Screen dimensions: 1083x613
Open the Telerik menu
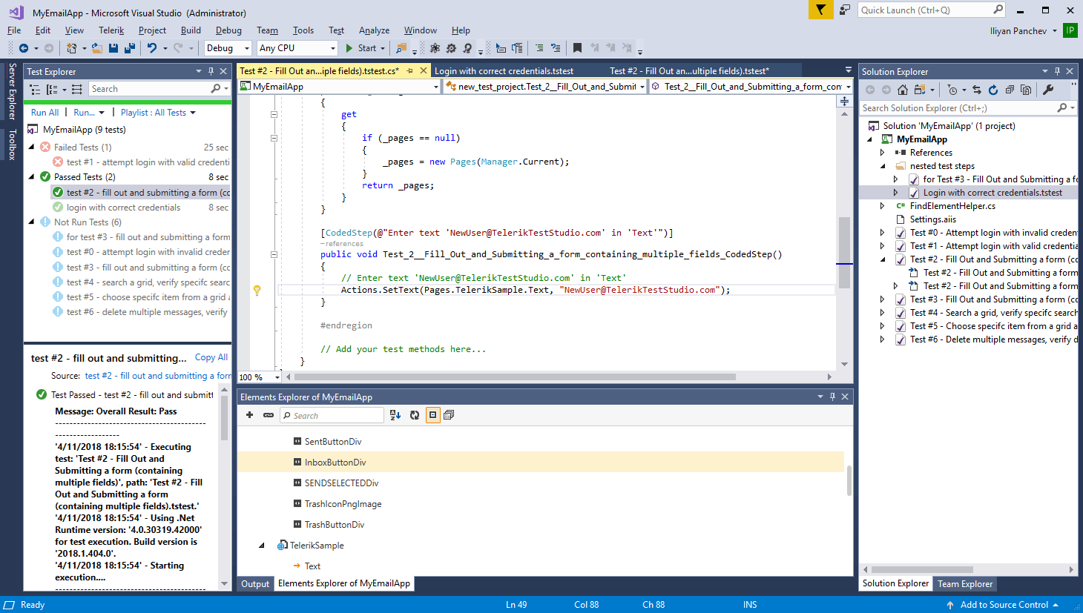(x=111, y=30)
